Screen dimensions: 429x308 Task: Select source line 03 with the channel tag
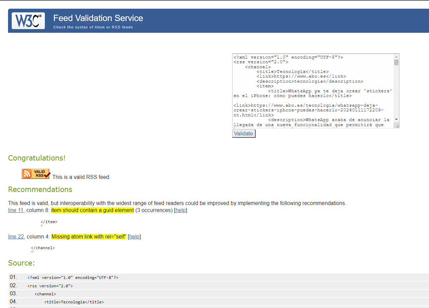pos(45,294)
